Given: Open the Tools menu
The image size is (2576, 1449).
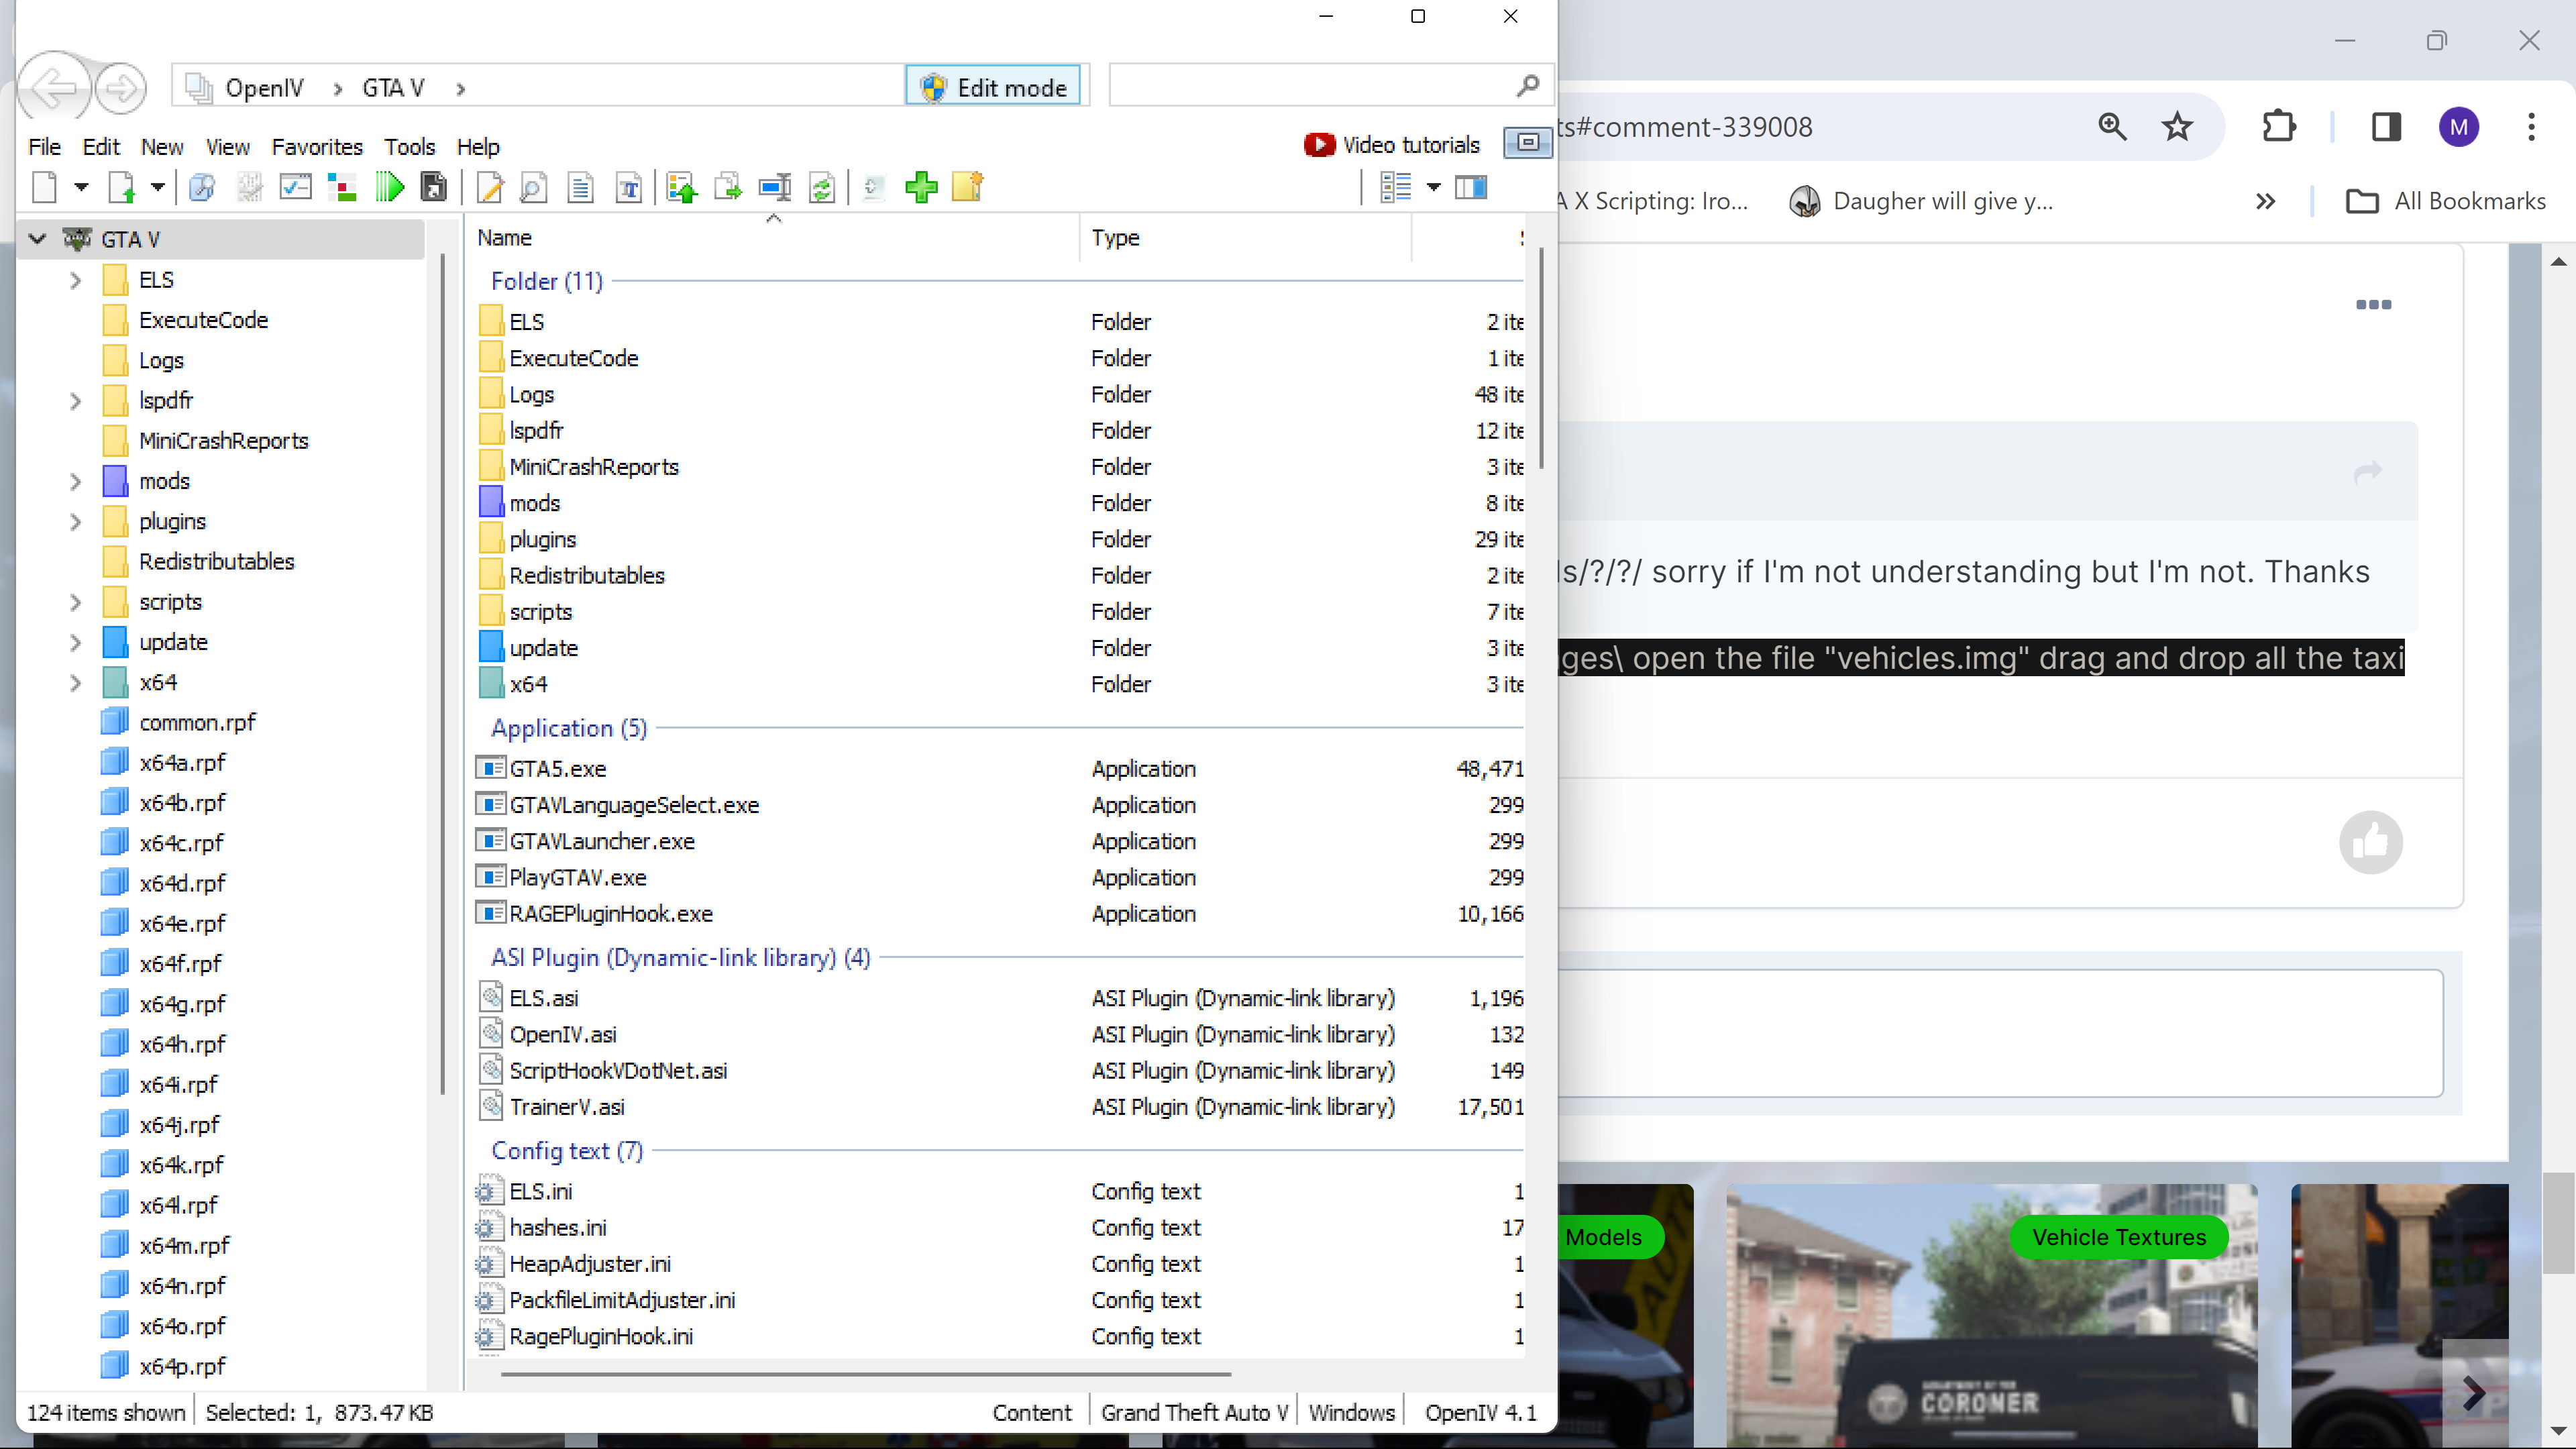Looking at the screenshot, I should 409,147.
